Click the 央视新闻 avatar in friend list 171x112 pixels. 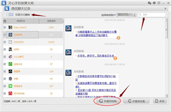(10, 35)
